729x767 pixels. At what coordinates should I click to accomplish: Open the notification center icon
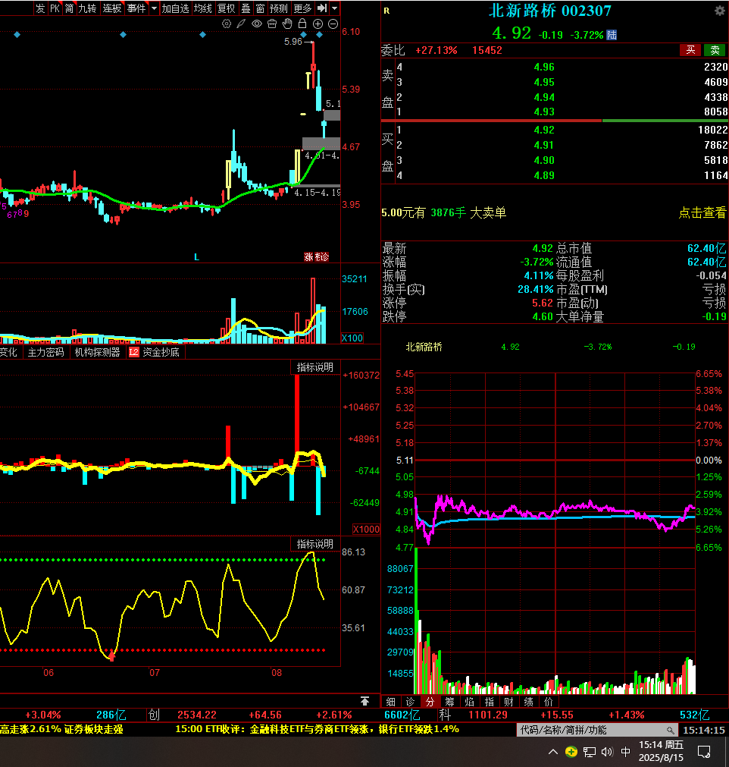[704, 752]
